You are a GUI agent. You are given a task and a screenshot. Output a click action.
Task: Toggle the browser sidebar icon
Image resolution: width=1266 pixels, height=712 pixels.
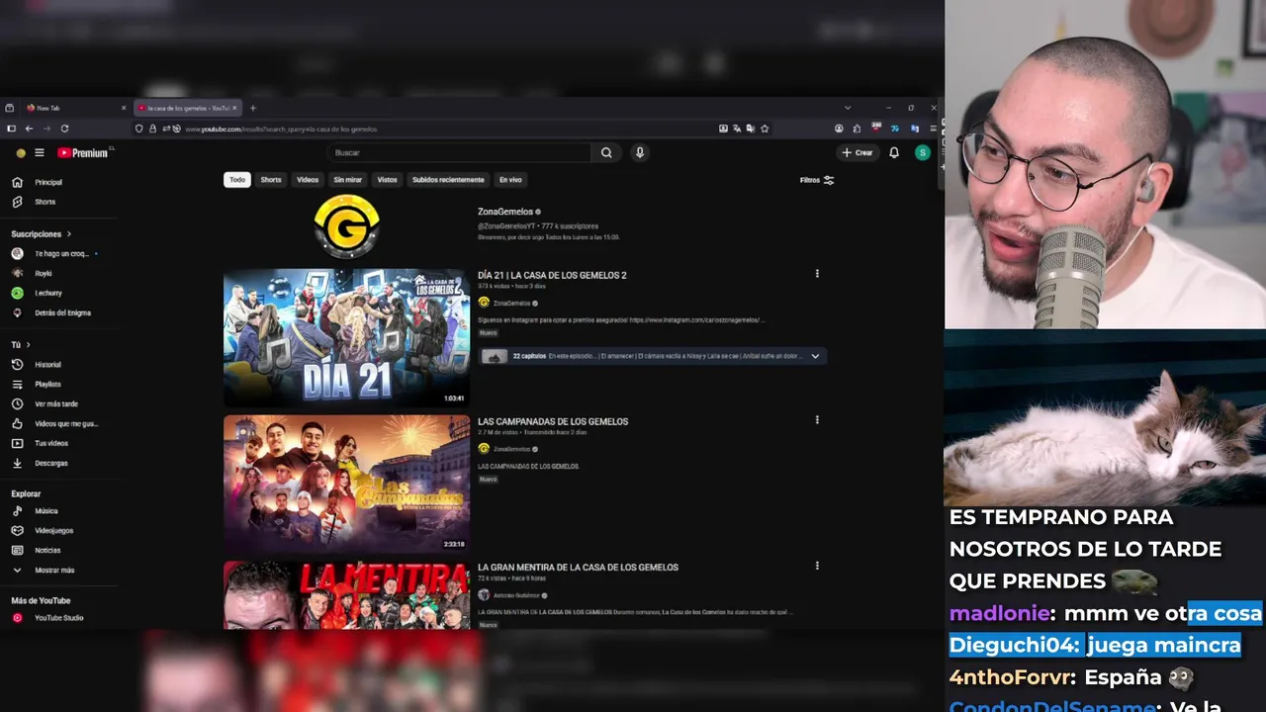click(x=11, y=129)
